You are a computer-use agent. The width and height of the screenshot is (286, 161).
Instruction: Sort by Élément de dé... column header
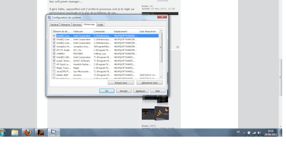pos(62,31)
